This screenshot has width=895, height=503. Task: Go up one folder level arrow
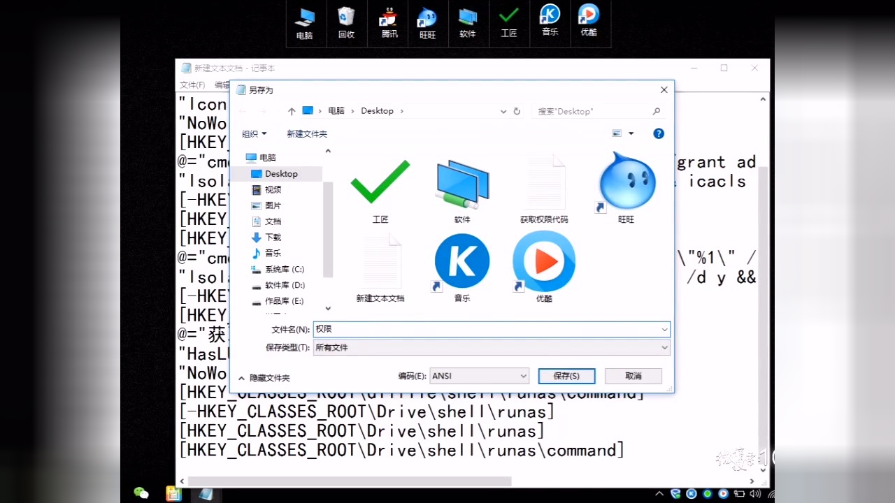(x=292, y=111)
